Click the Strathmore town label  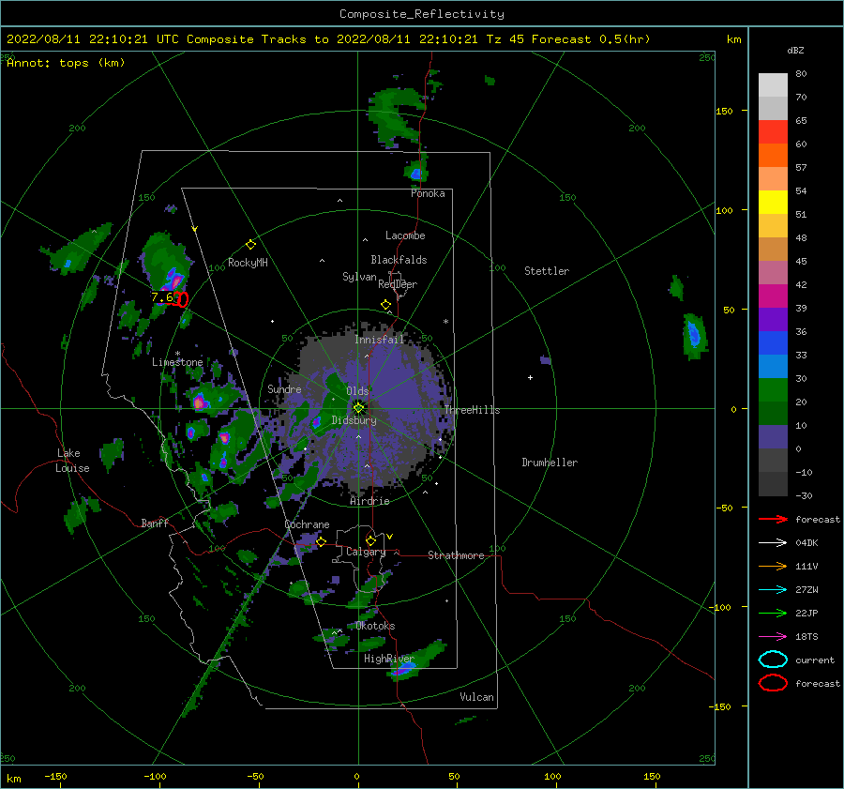coord(456,555)
